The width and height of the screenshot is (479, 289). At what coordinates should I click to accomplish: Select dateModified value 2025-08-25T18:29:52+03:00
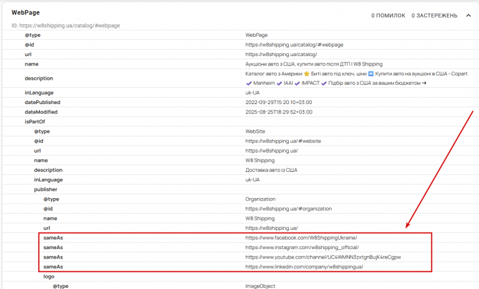pos(279,112)
